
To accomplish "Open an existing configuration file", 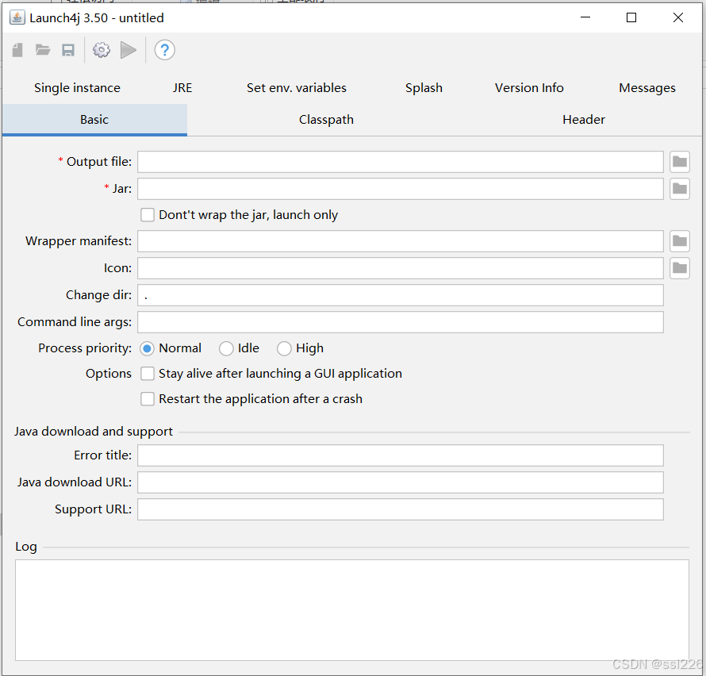I will pos(43,50).
